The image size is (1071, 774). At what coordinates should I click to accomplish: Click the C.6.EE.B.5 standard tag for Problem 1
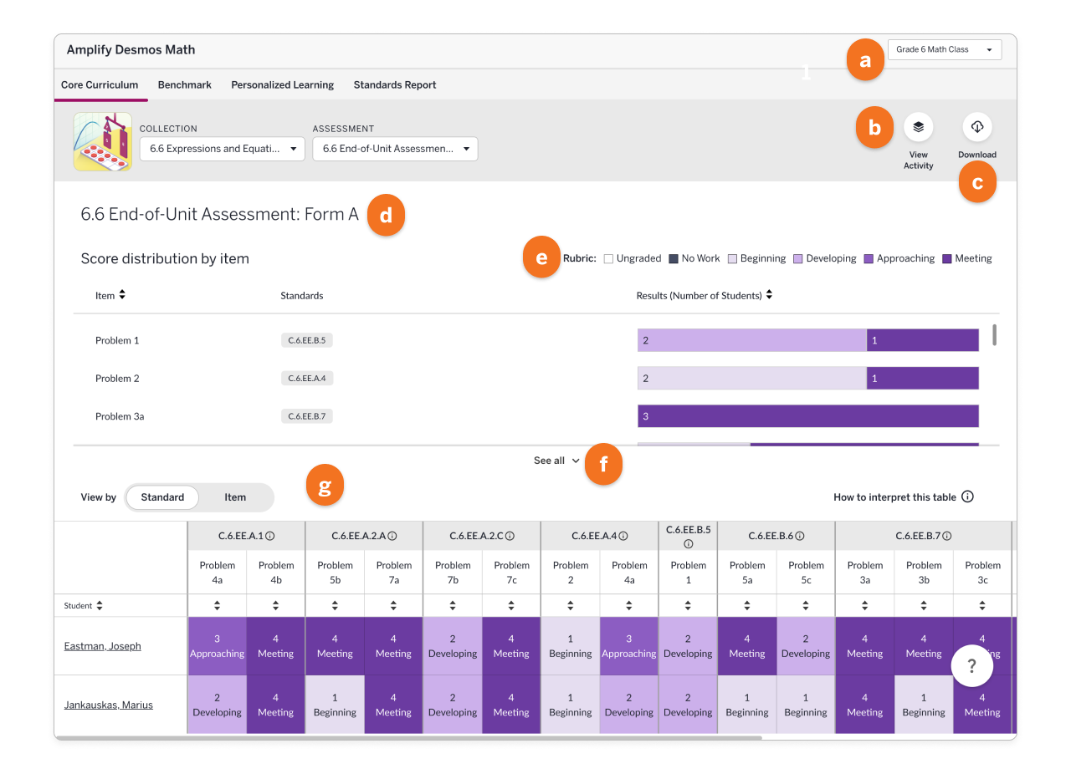point(307,340)
